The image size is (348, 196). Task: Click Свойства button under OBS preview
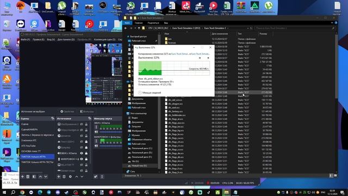click(67, 112)
